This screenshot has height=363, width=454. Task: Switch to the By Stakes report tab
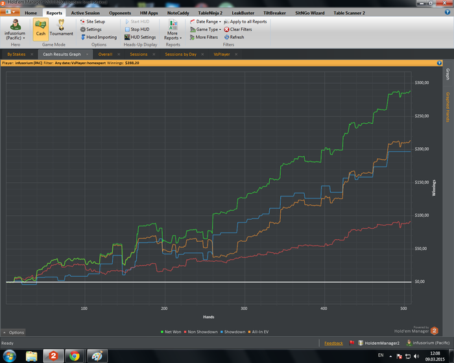16,54
